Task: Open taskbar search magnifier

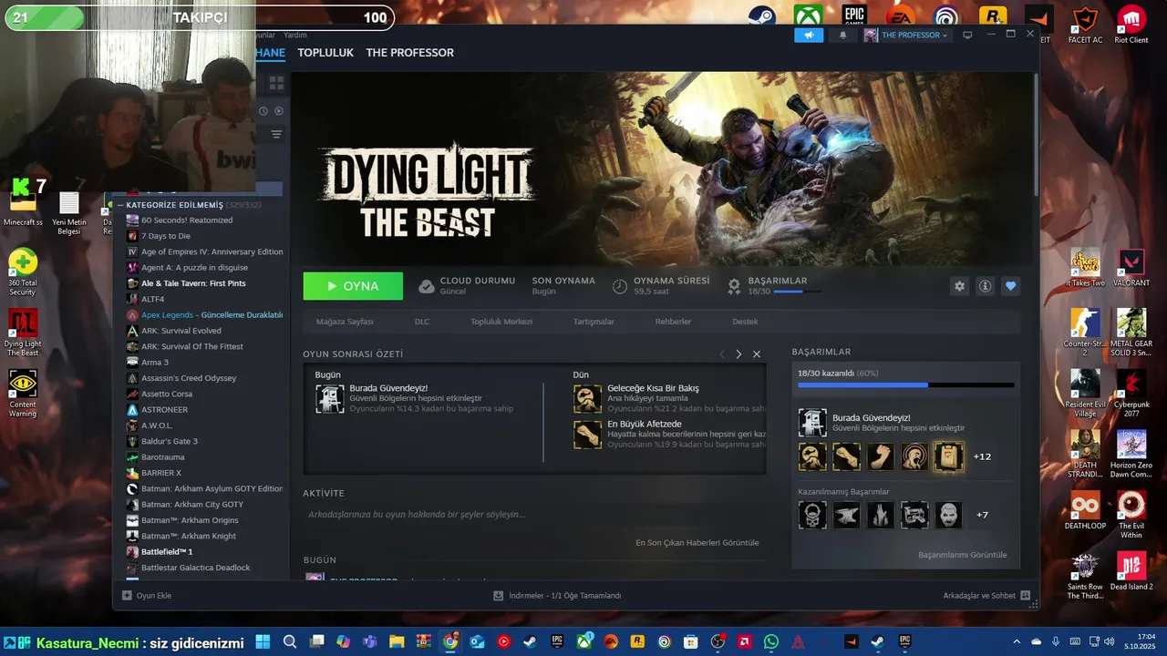Action: (x=290, y=642)
